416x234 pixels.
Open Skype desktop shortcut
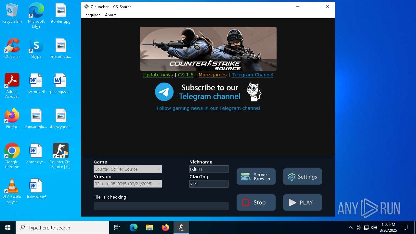36,49
